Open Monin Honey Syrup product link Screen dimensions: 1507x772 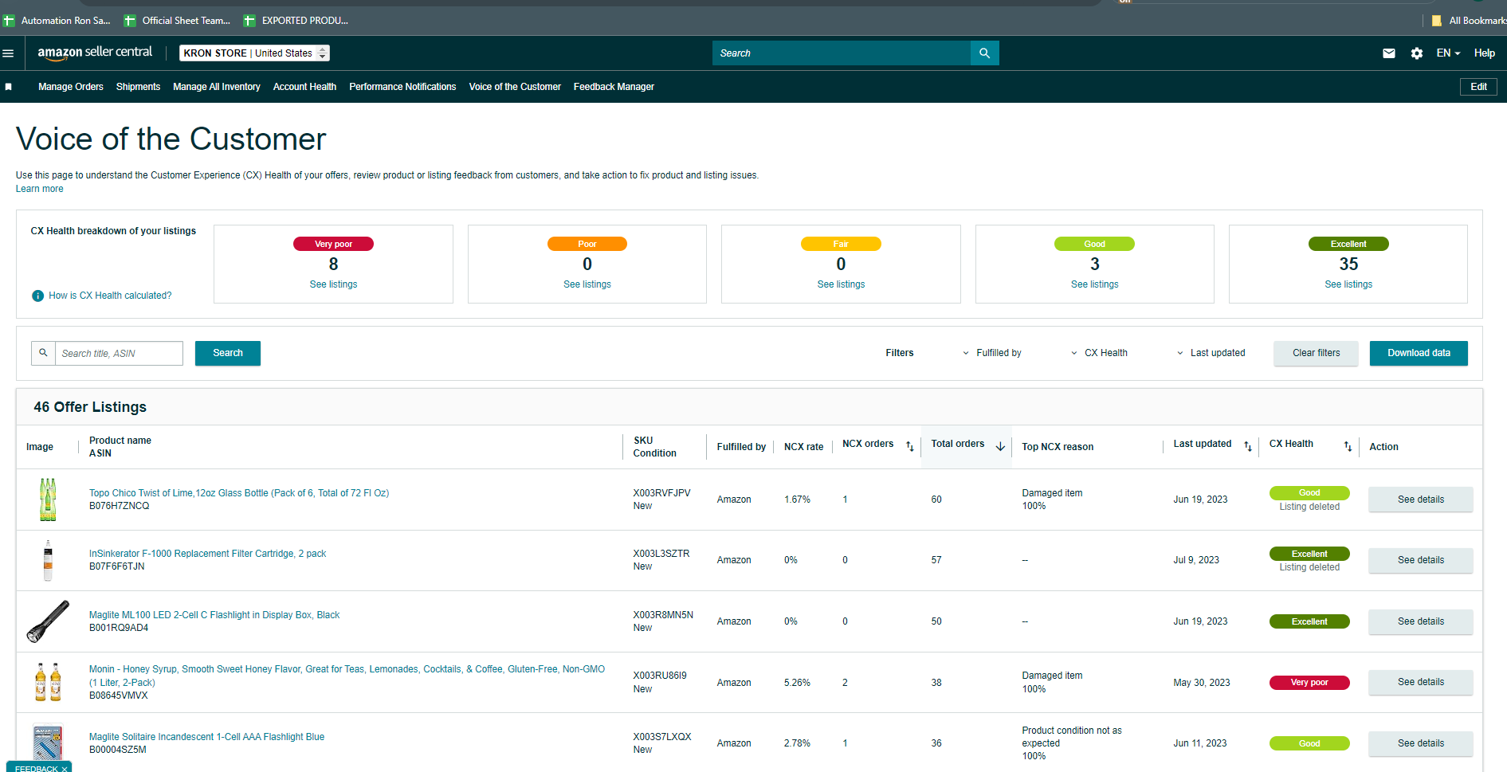coord(347,676)
